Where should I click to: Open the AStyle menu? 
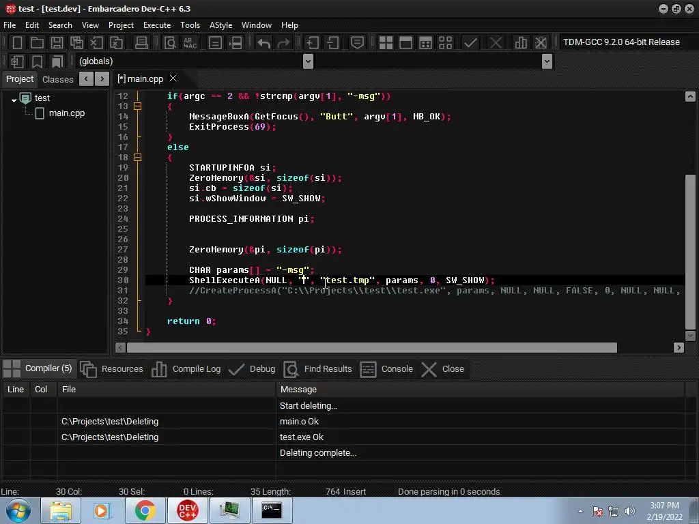point(220,25)
